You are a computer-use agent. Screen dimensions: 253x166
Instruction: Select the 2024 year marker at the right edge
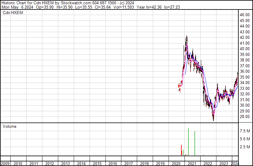235,164
